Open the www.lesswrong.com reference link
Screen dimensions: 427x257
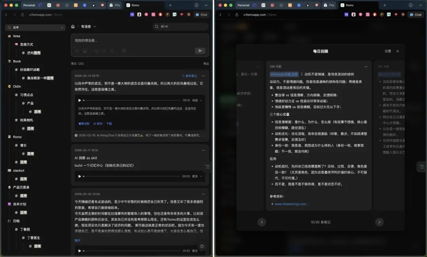point(292,204)
